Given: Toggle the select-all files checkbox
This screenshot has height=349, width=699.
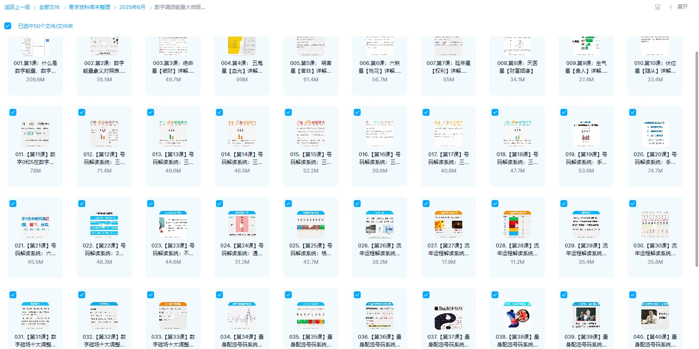Looking at the screenshot, I should click(8, 26).
